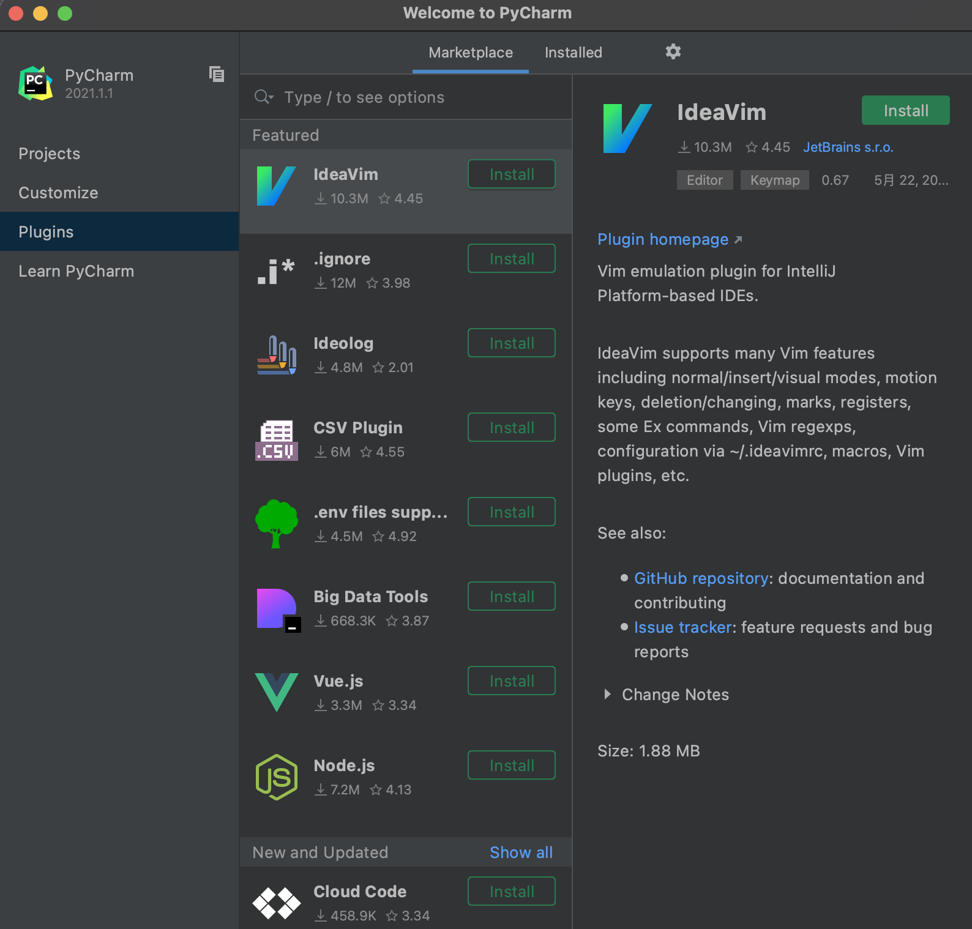Click the .ignore plugin icon
The image size is (972, 929).
pos(277,271)
